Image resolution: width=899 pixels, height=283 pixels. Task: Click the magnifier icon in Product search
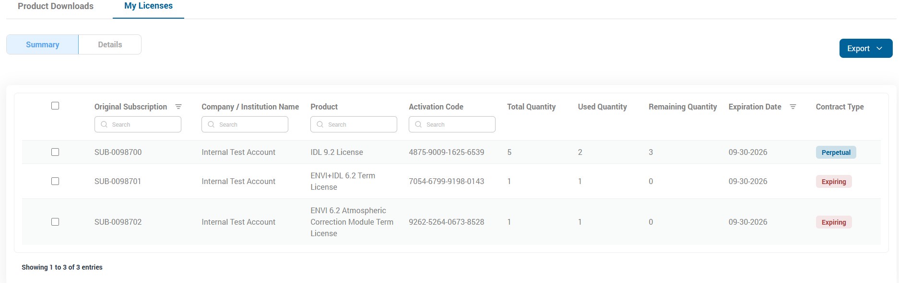[320, 124]
